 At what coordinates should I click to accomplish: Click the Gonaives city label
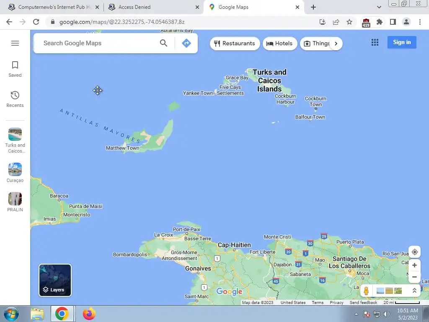[x=198, y=269]
